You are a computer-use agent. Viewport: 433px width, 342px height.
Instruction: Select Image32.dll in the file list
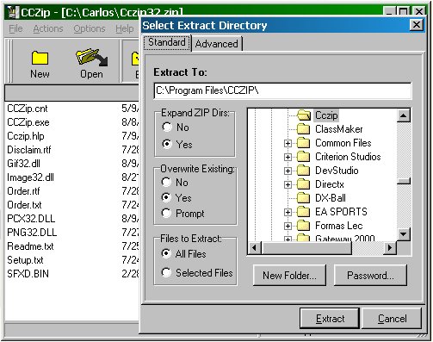tap(30, 177)
